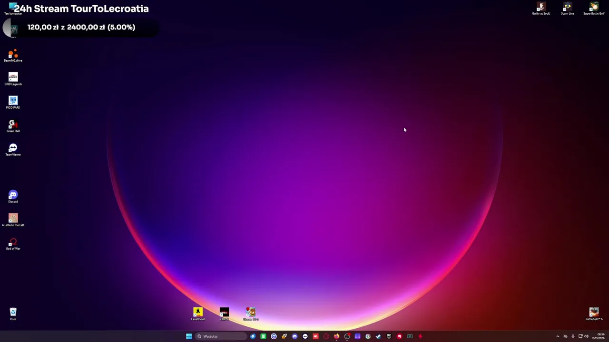Open the volume speaker tray icon
The width and height of the screenshot is (609, 342).
[586, 336]
